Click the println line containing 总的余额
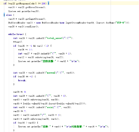The image size is (139, 132). pyautogui.click(x=49, y=61)
